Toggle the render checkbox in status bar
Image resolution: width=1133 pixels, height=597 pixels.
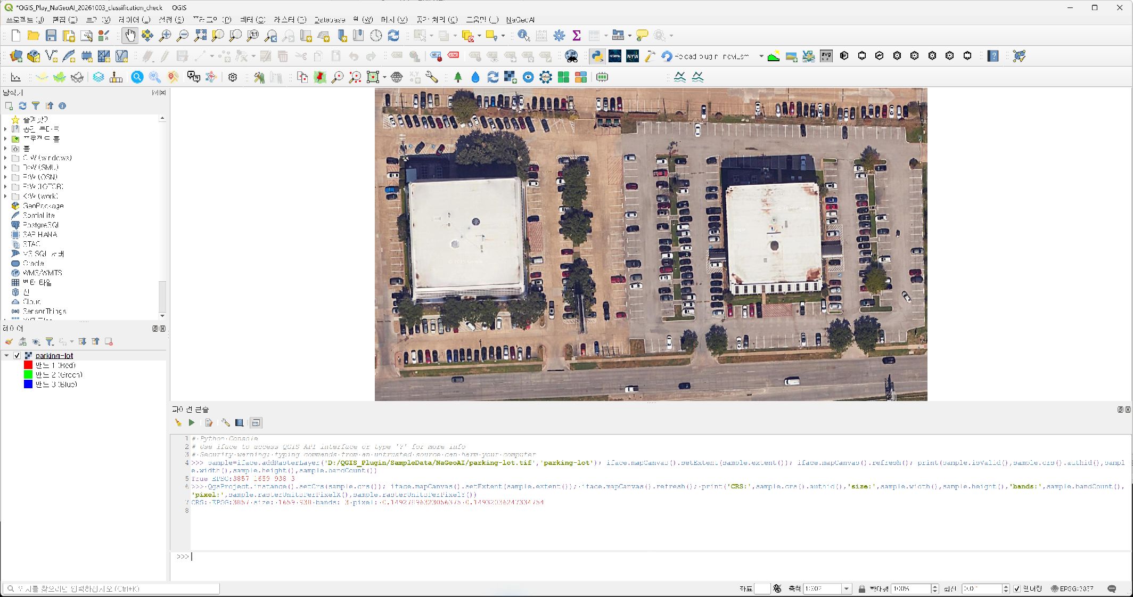pos(1017,588)
